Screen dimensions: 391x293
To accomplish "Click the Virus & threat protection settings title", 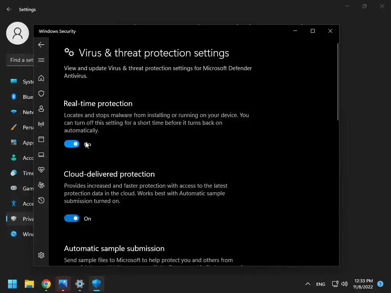I will [154, 53].
